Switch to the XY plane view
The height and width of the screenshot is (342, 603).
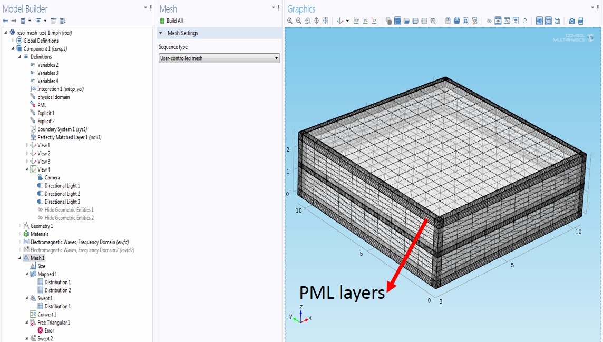356,21
